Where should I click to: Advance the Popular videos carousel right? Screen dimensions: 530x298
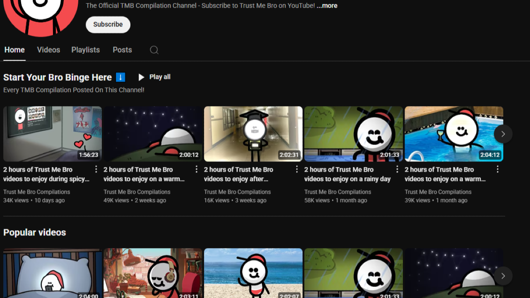click(x=503, y=276)
